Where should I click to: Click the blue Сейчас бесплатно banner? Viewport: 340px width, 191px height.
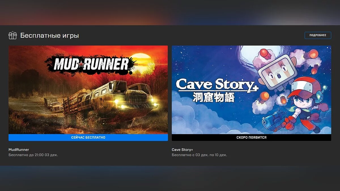pos(88,138)
